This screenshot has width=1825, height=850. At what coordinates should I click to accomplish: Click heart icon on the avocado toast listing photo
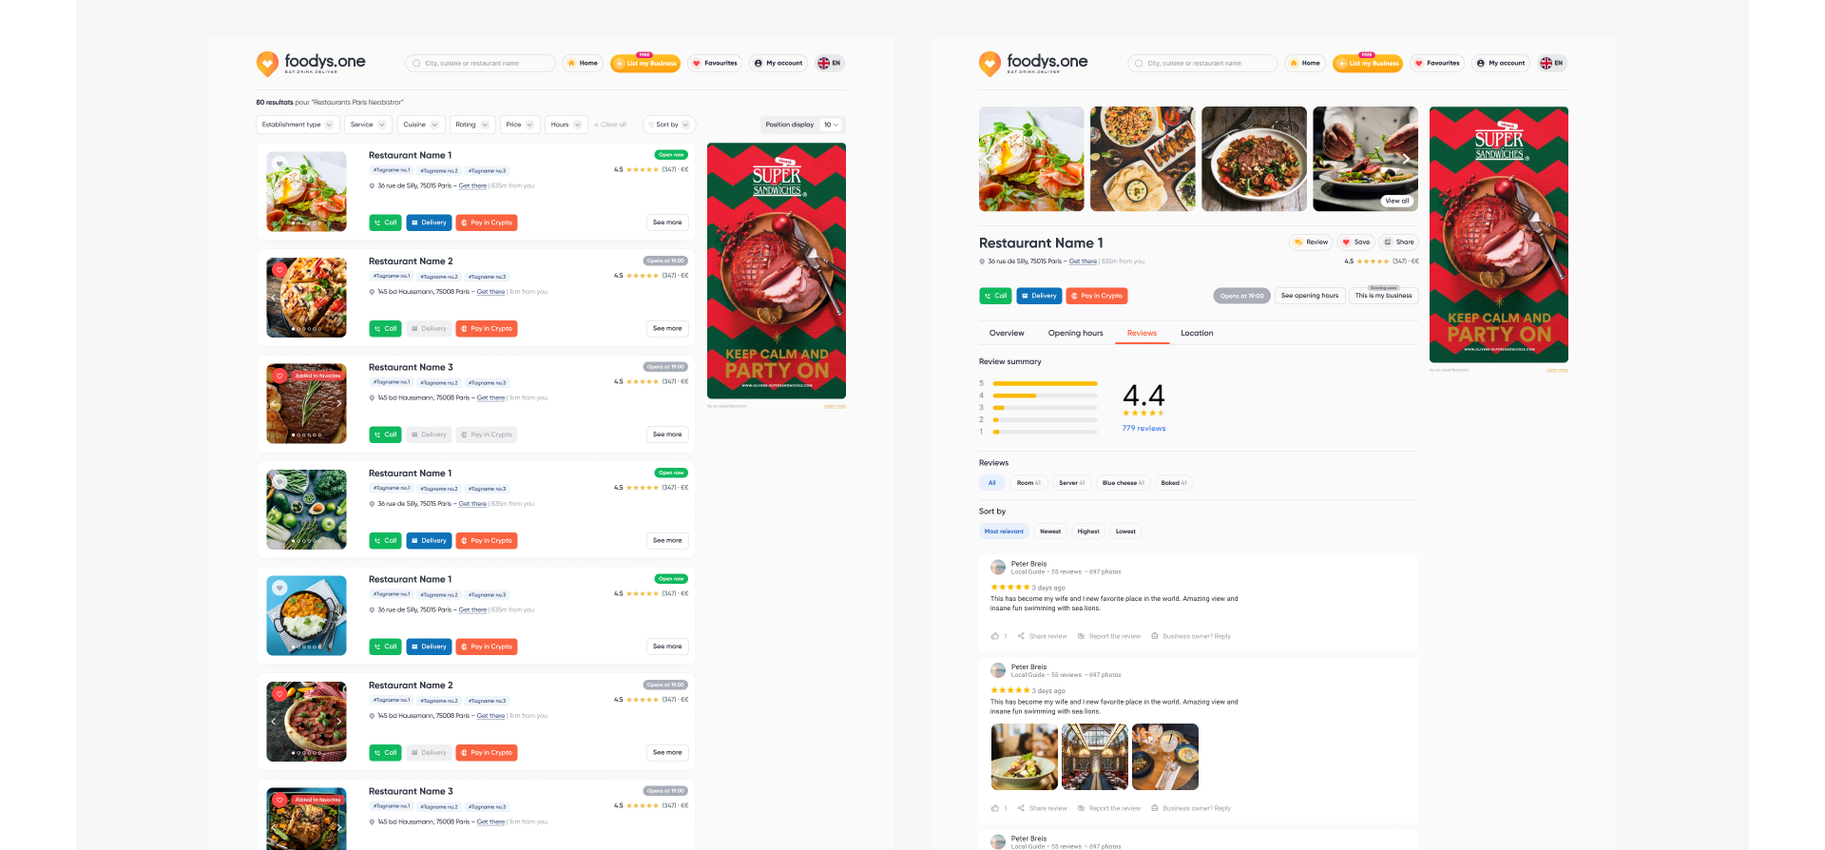(279, 164)
